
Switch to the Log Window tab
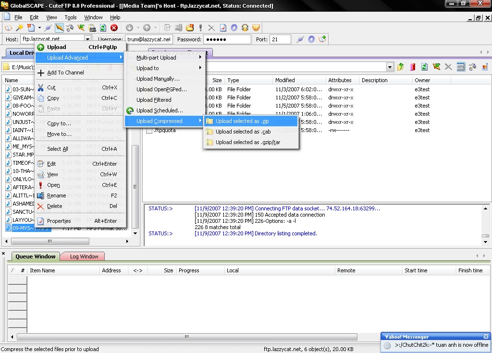[x=84, y=256]
